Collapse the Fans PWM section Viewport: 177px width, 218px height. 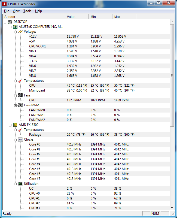16,105
